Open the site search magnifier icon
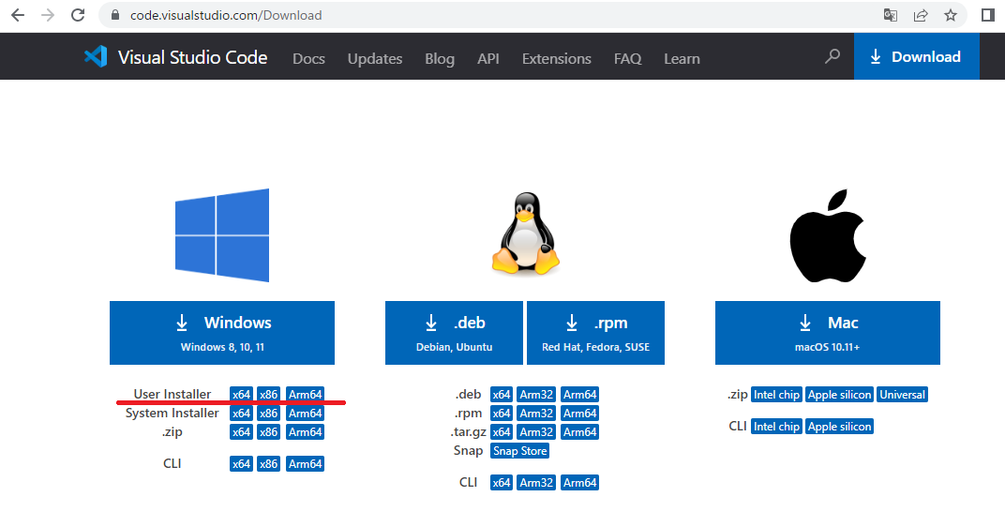 point(832,56)
